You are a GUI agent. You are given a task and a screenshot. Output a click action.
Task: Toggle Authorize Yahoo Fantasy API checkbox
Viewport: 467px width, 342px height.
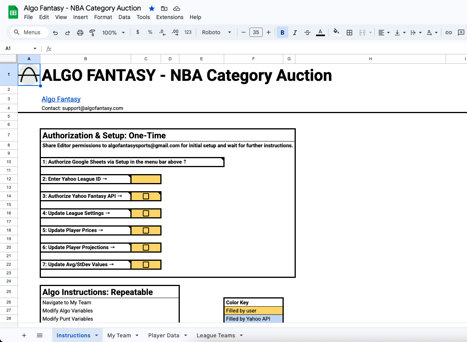(x=146, y=196)
